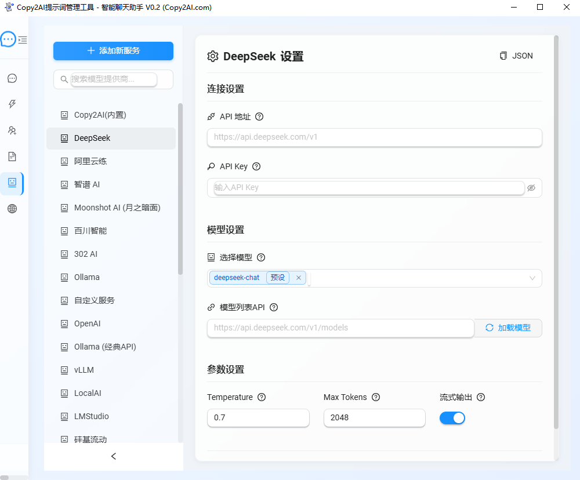Screen dimensions: 580x480
Task: Click help icon next to API 地址
Action: [x=259, y=117]
